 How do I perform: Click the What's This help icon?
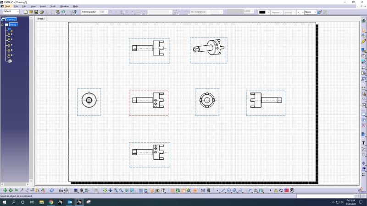74,12
